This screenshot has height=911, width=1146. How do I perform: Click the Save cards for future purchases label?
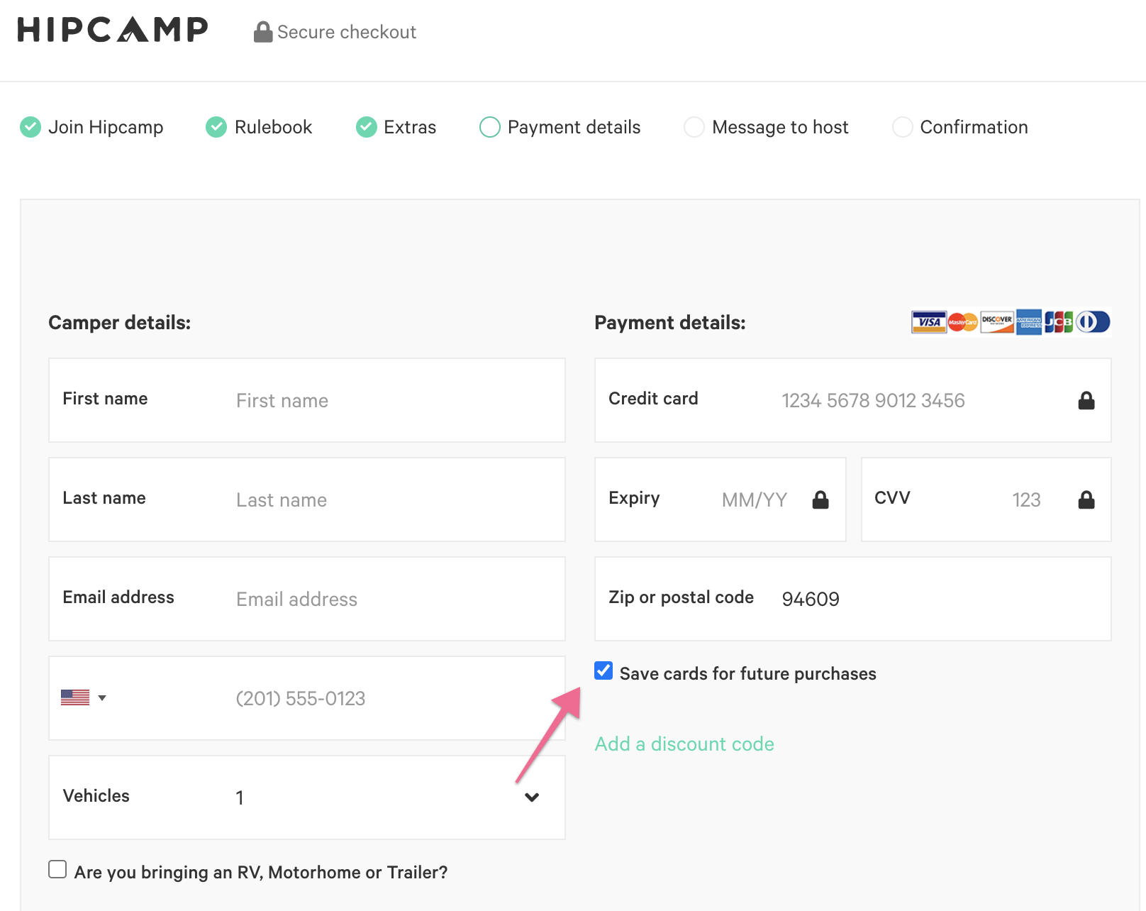tap(748, 673)
